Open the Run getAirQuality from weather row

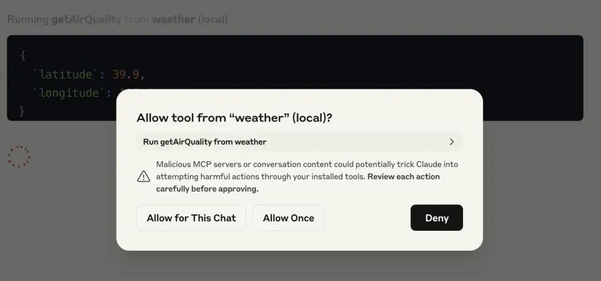tap(299, 142)
